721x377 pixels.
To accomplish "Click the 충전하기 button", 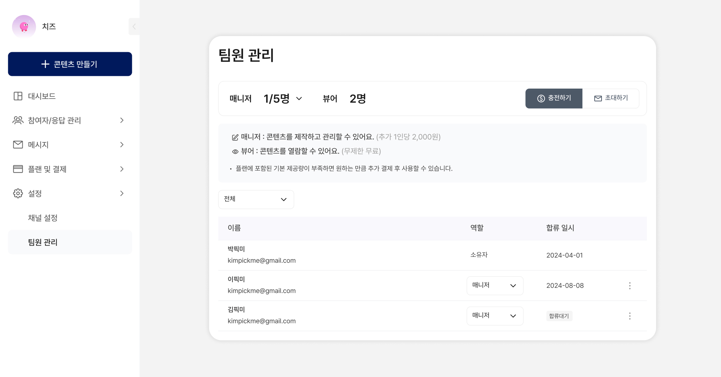I will click(553, 99).
